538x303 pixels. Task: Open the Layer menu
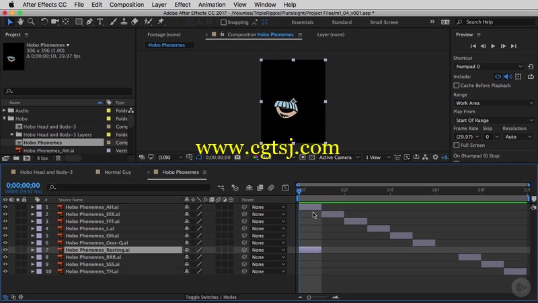[x=159, y=5]
